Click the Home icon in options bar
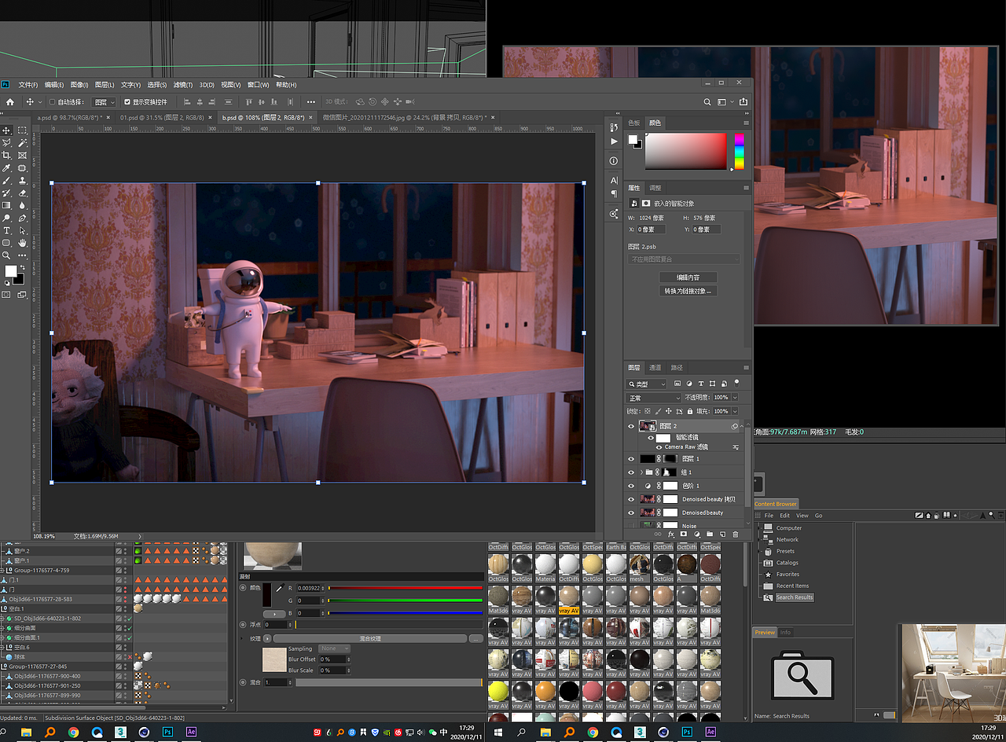The image size is (1006, 742). coord(10,102)
